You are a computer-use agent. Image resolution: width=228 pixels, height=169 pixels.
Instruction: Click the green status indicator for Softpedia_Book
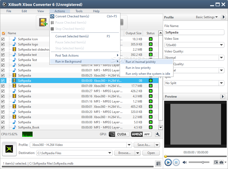(151, 127)
